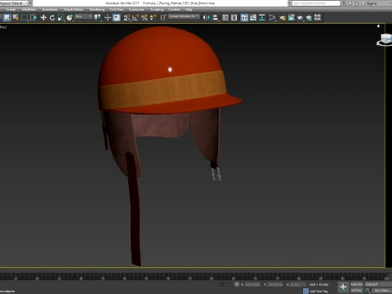
Task: Toggle the Angle Snap button
Action: point(136,18)
